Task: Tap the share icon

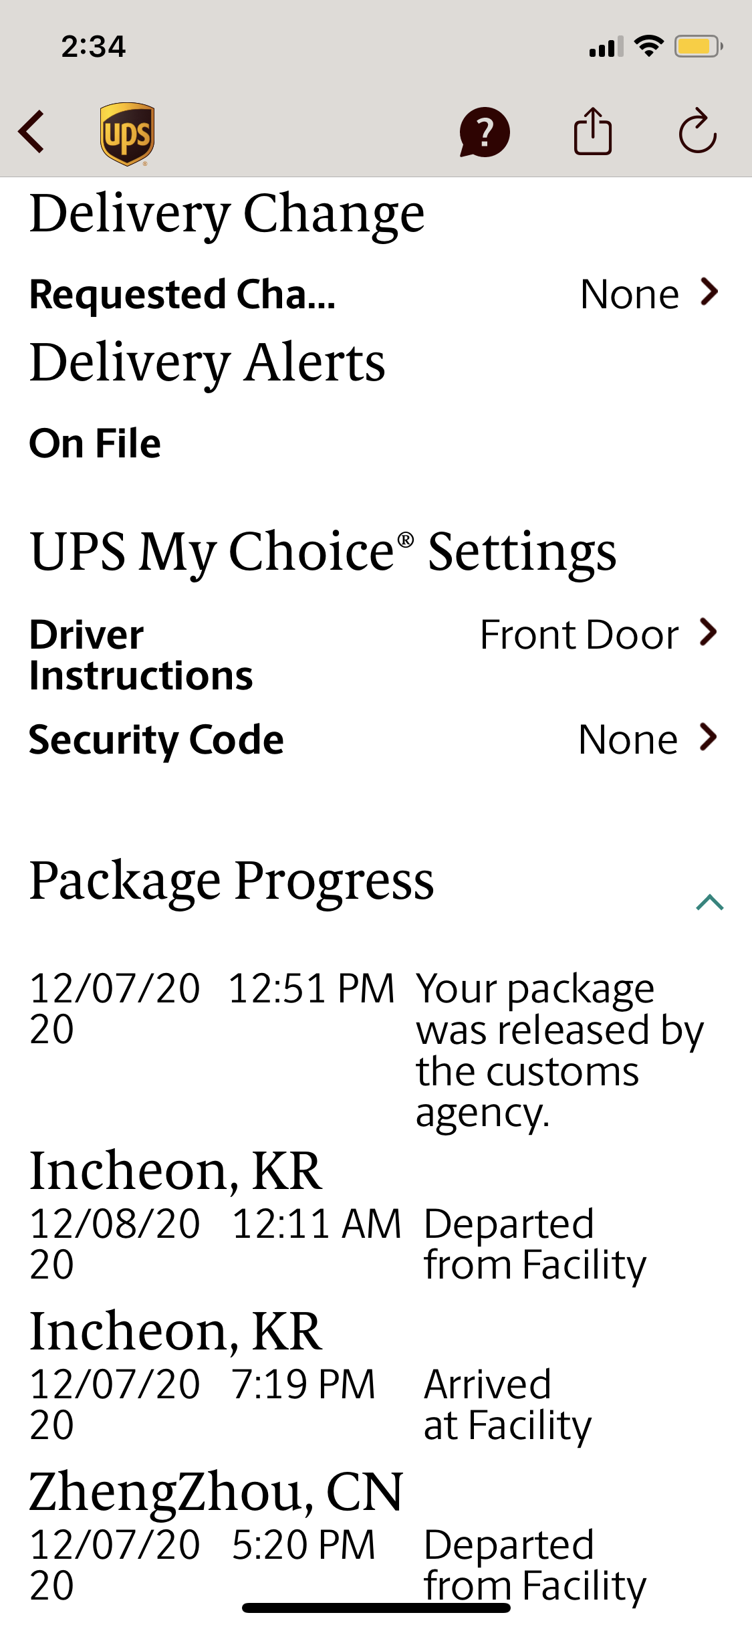Action: point(592,132)
